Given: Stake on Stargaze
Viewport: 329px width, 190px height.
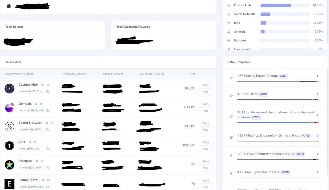Looking at the screenshot, I should coord(206,162).
